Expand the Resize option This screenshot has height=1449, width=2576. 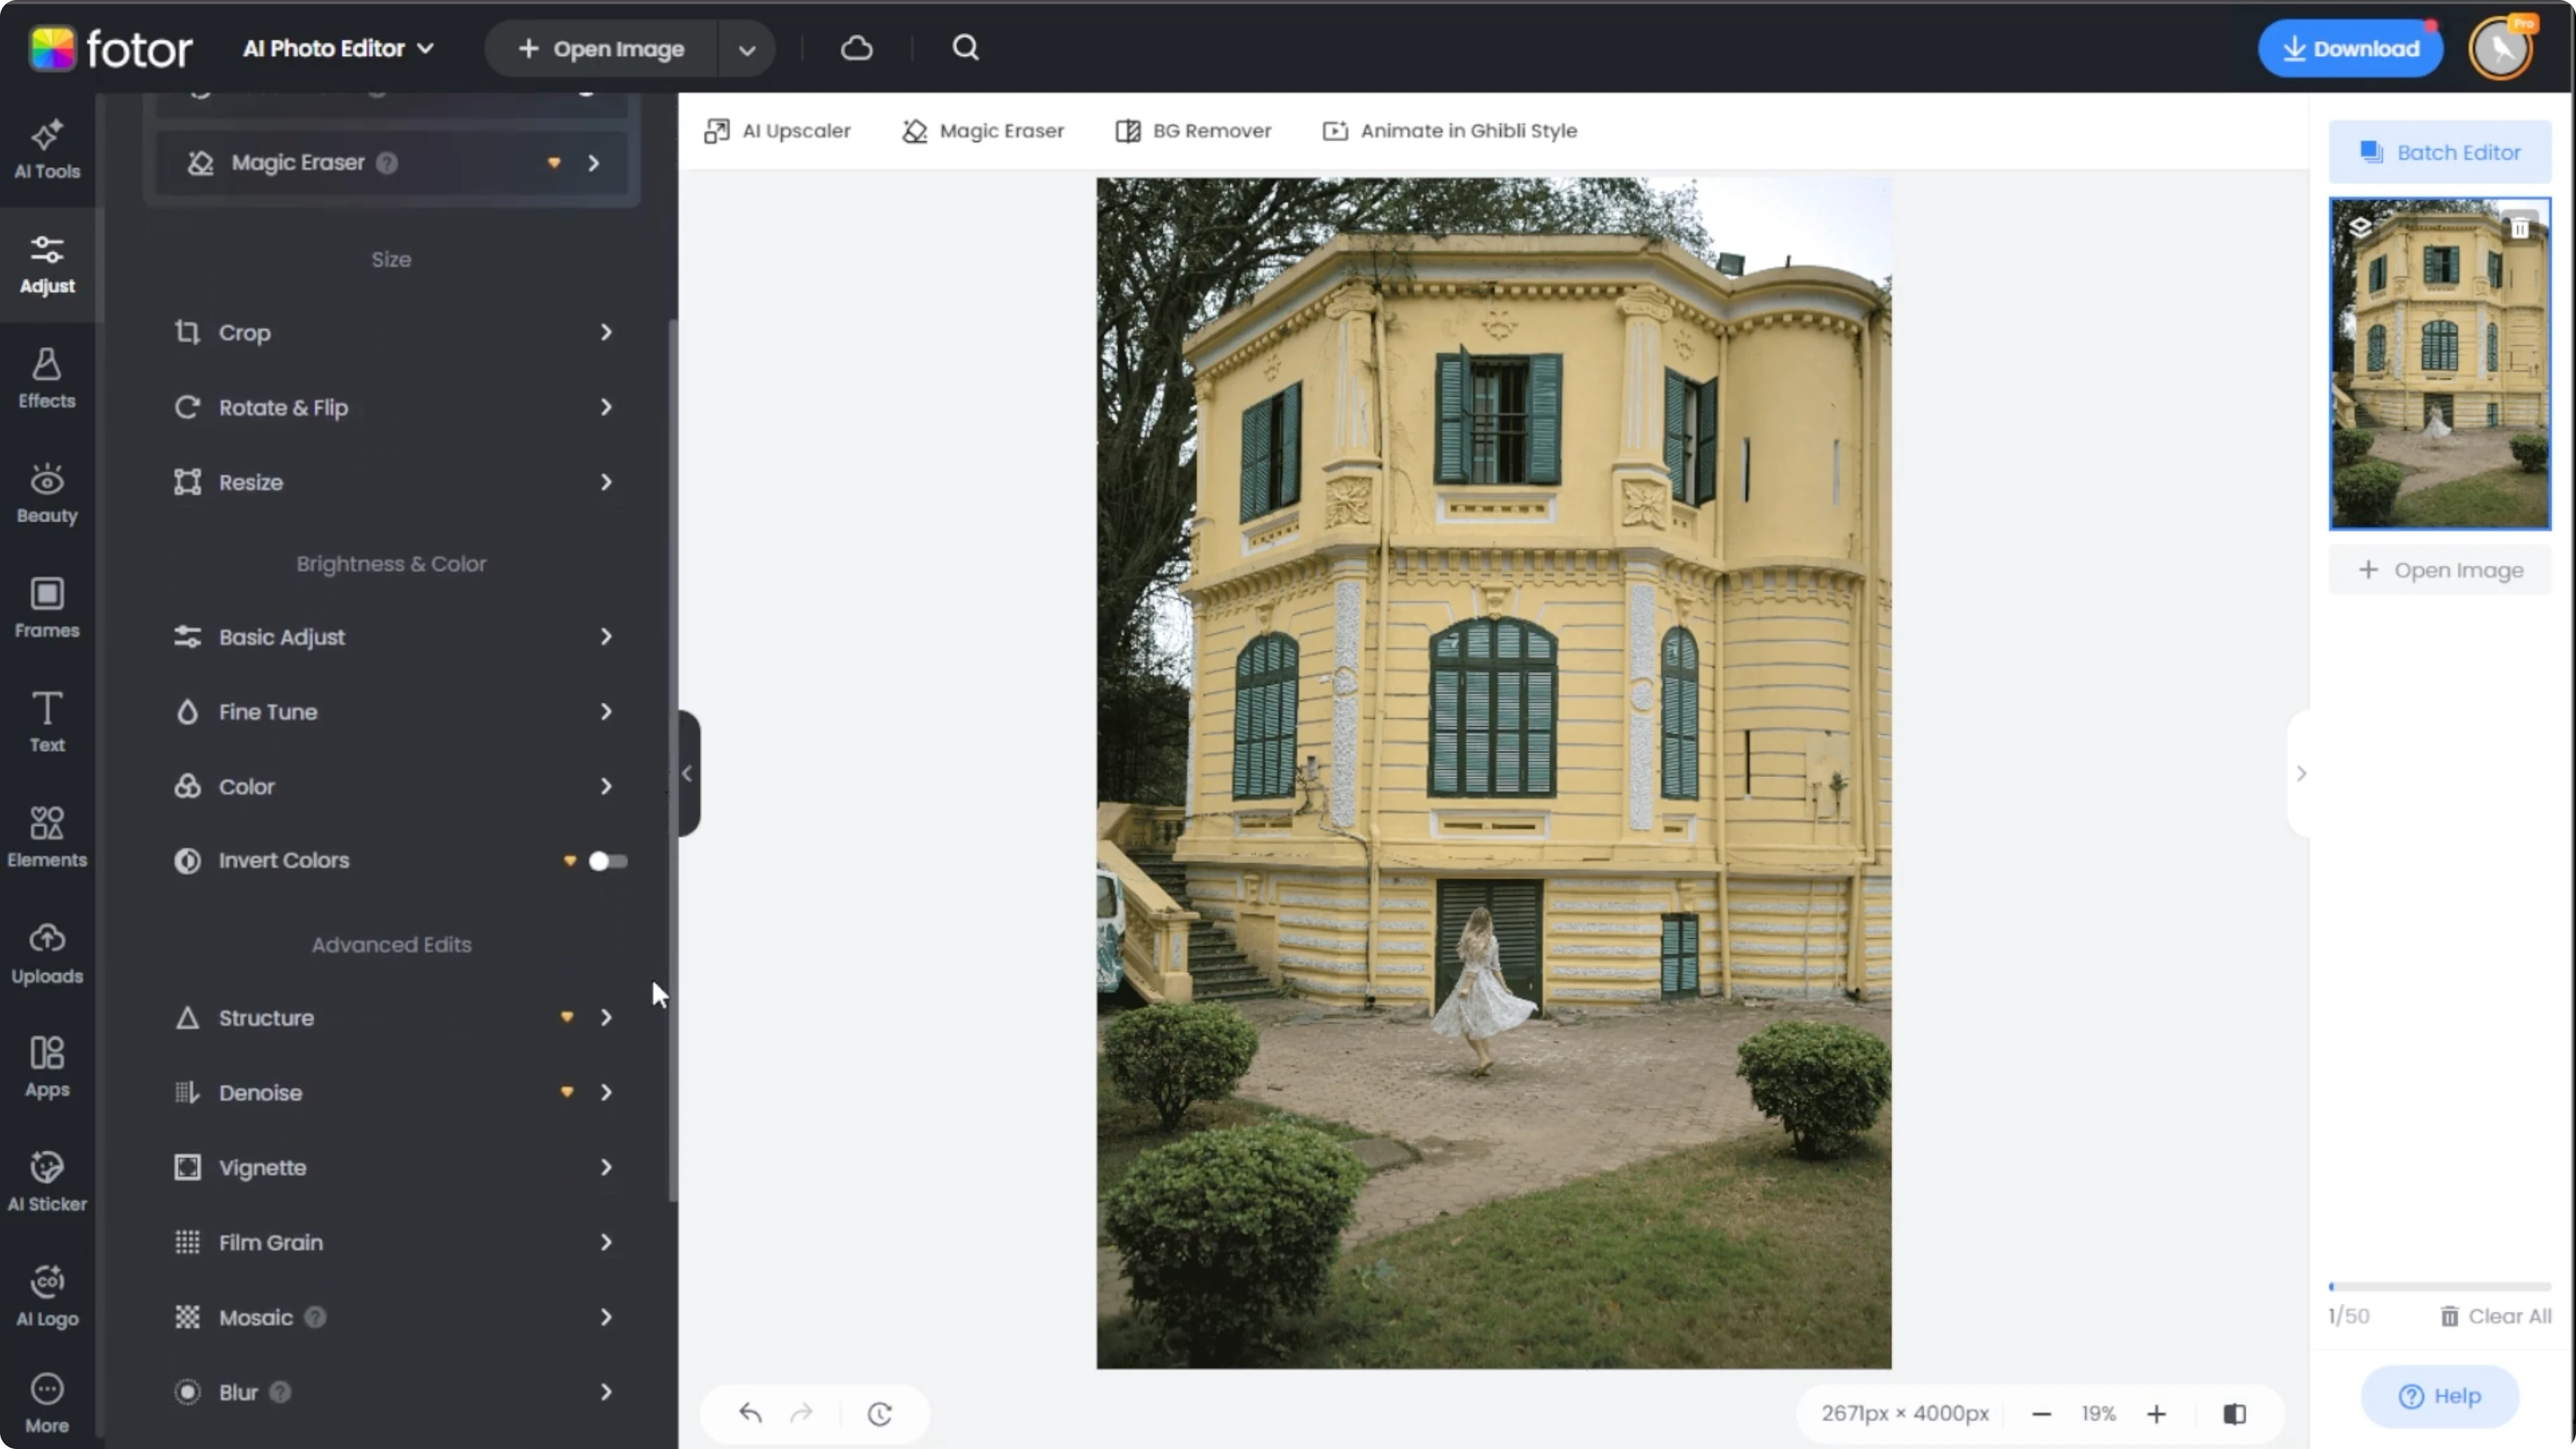(392, 482)
